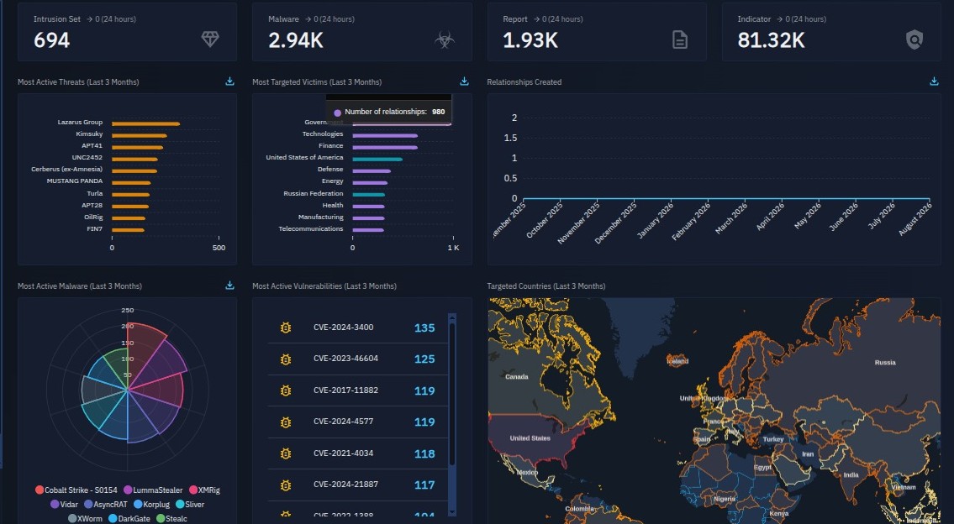Click India on the map
Viewport: 954px width, 524px height.
tap(851, 474)
